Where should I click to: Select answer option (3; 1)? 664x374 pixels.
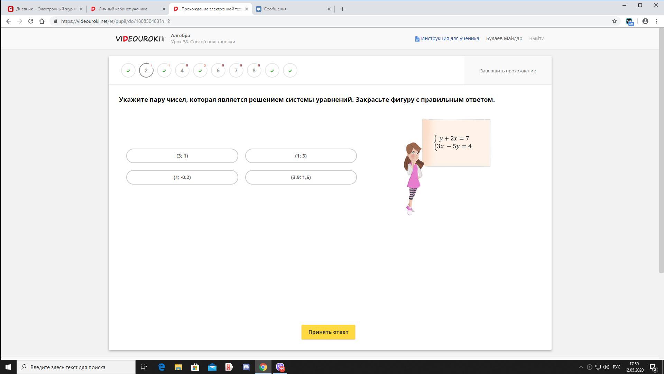[x=182, y=156]
